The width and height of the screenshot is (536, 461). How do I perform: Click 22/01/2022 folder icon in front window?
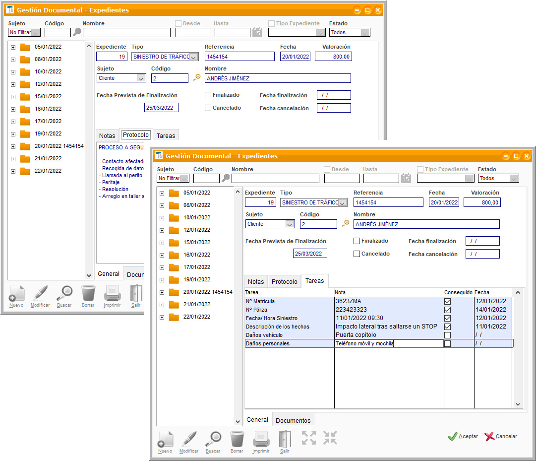(x=174, y=317)
